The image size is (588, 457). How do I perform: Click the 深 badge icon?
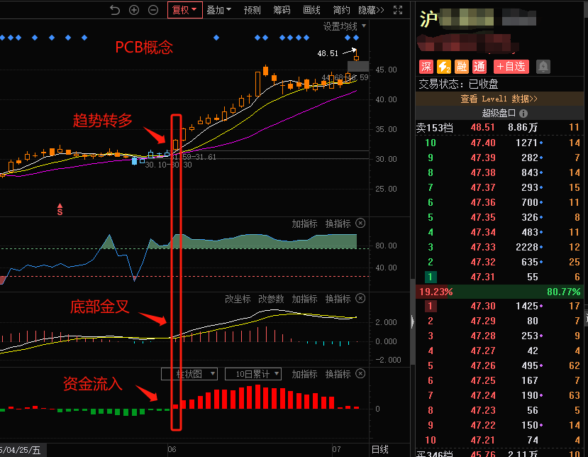(426, 67)
